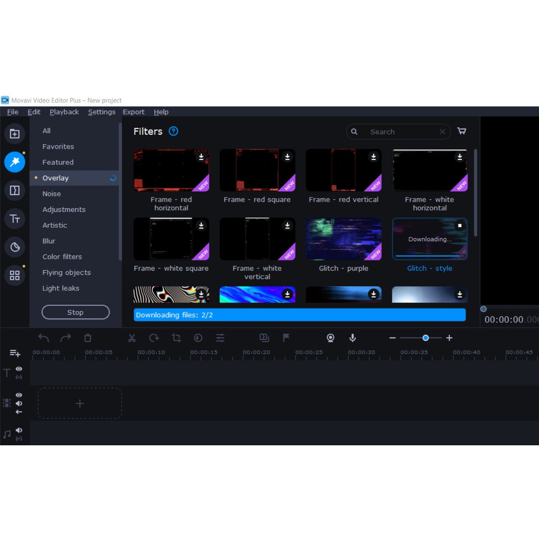The image size is (539, 539).
Task: Mute the audio track
Action: tap(19, 430)
